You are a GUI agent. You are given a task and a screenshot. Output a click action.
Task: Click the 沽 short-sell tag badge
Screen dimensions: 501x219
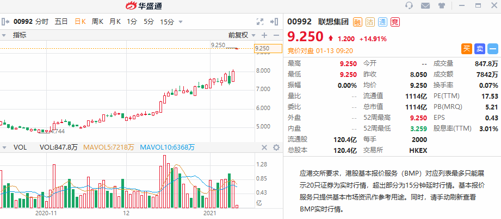coord(370,22)
